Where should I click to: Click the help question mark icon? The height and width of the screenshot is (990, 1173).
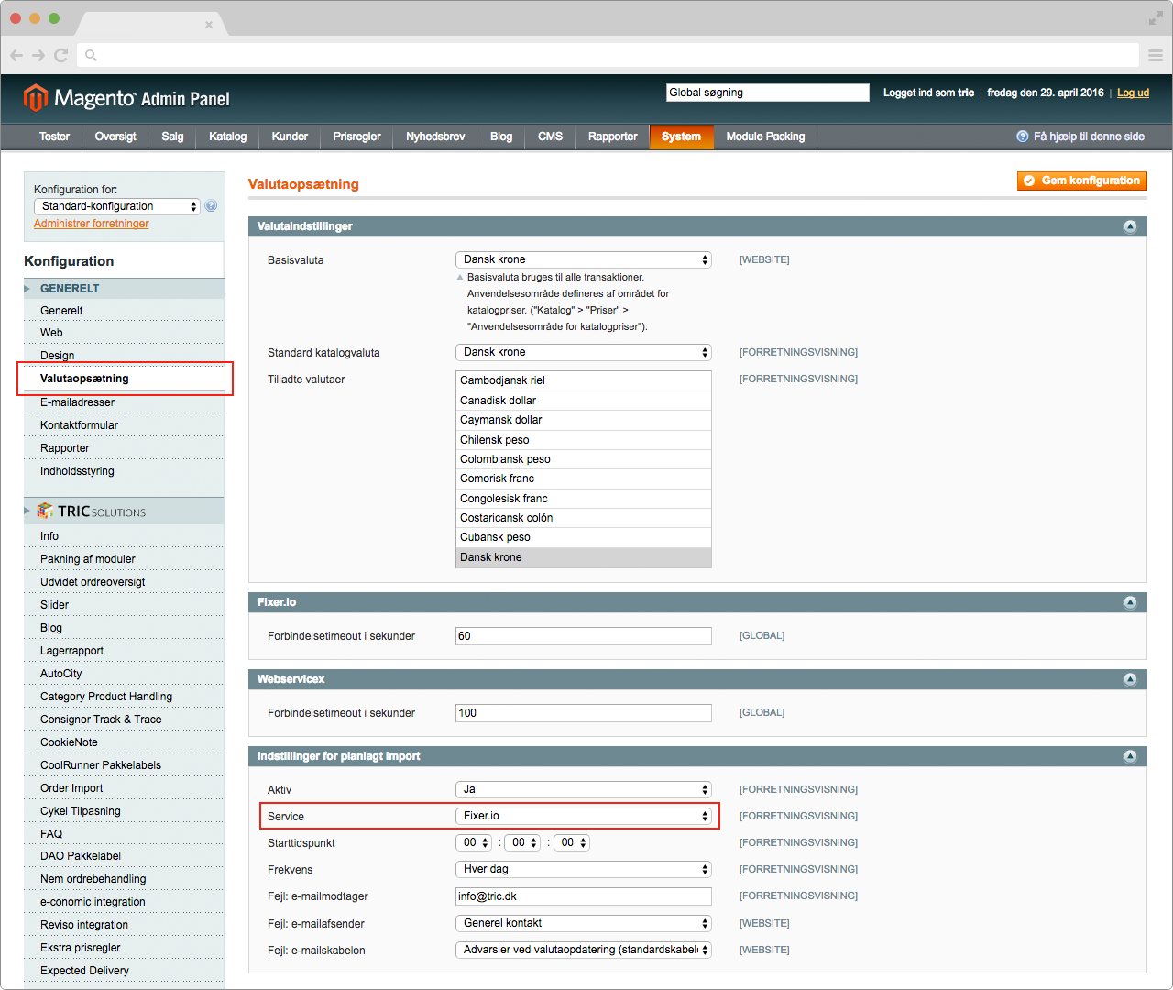(1023, 137)
